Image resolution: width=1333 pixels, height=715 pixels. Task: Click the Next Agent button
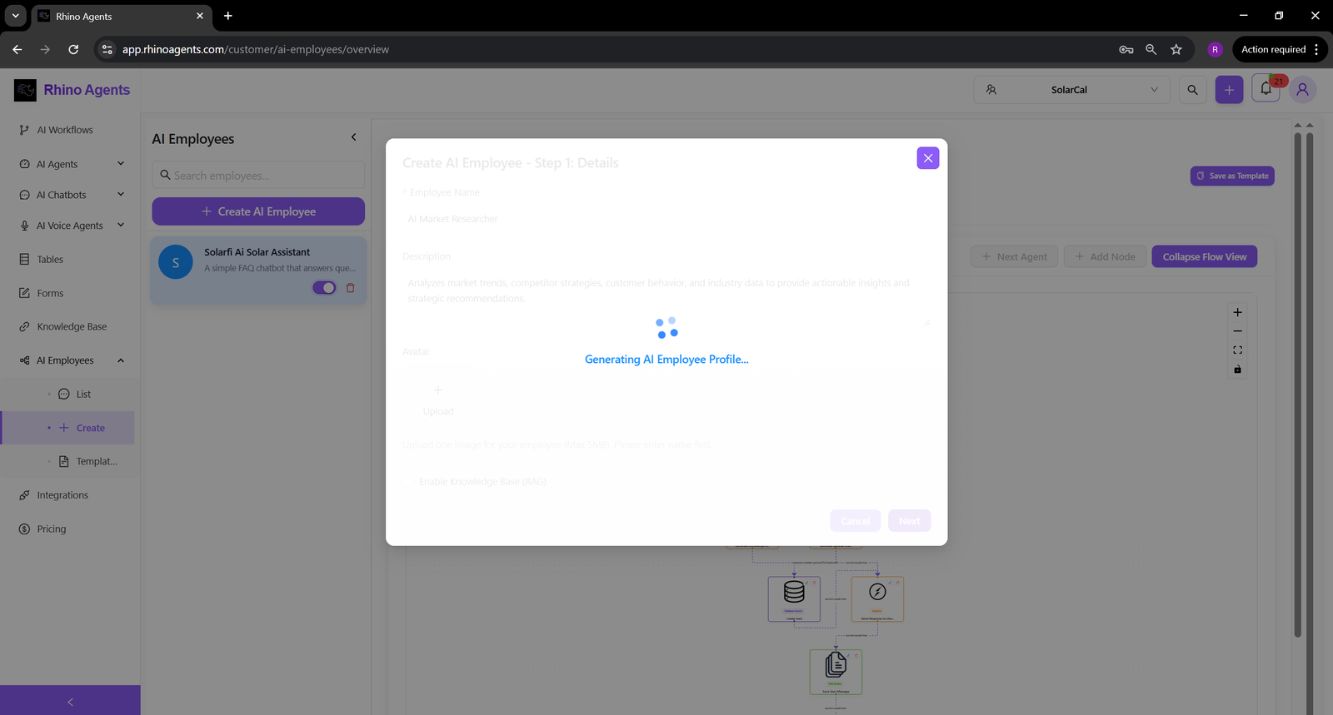click(x=1014, y=256)
